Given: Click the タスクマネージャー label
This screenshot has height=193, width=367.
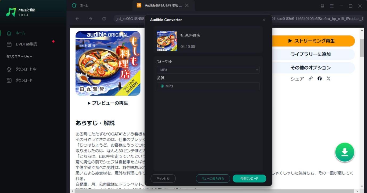Looking at the screenshot, I should pyautogui.click(x=19, y=57).
